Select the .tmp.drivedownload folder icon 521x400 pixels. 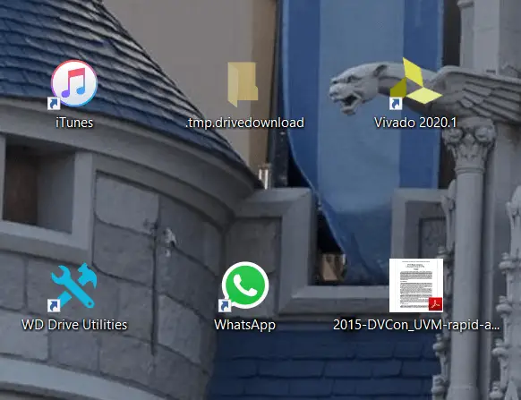[243, 84]
